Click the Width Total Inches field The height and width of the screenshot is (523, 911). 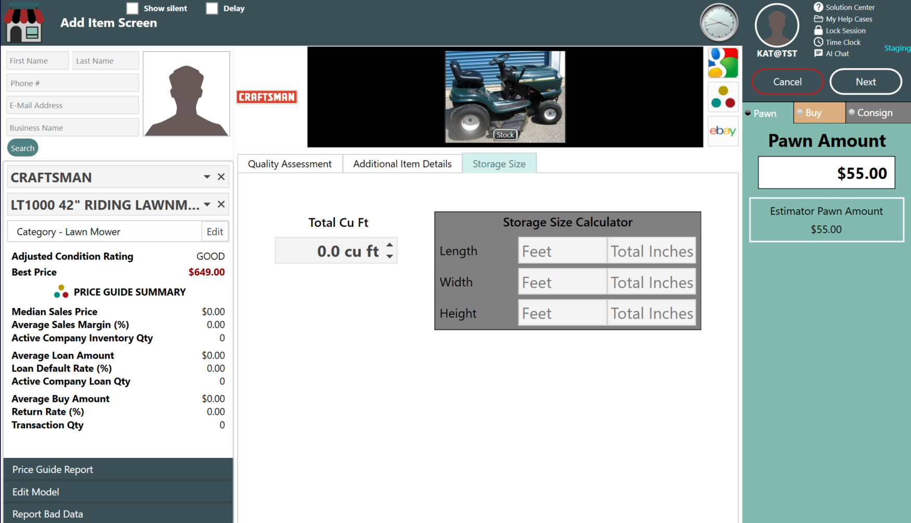click(x=652, y=282)
